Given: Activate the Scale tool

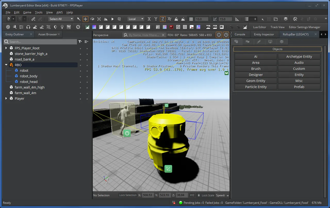Looking at the screenshot, I should (x=99, y=19).
